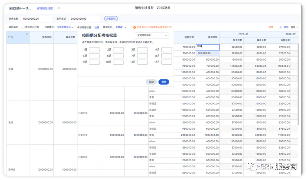This screenshot has width=307, height=180.
Task: Click the 8月 weight input field
Action: tap(167, 56)
